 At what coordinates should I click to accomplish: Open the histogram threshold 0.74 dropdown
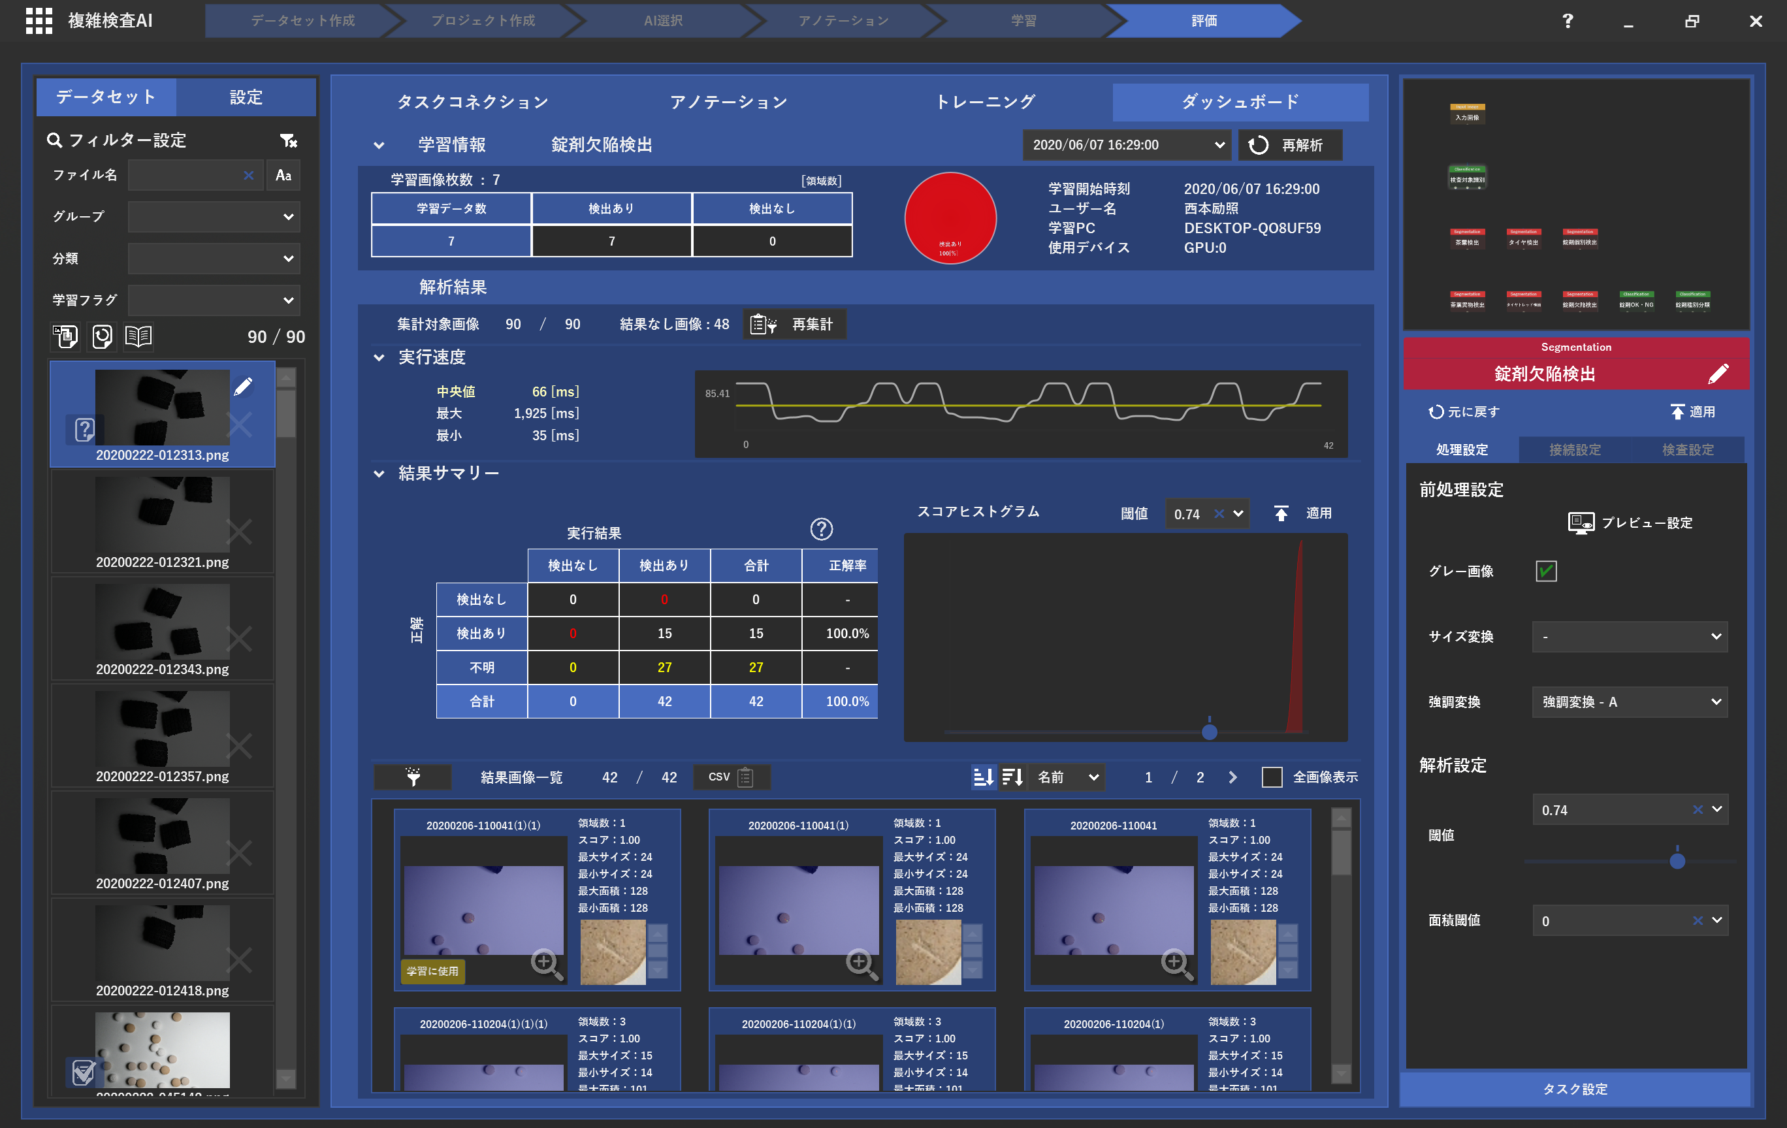(1238, 513)
